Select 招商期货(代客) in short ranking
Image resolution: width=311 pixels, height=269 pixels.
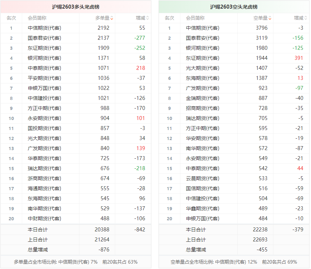[203, 108]
